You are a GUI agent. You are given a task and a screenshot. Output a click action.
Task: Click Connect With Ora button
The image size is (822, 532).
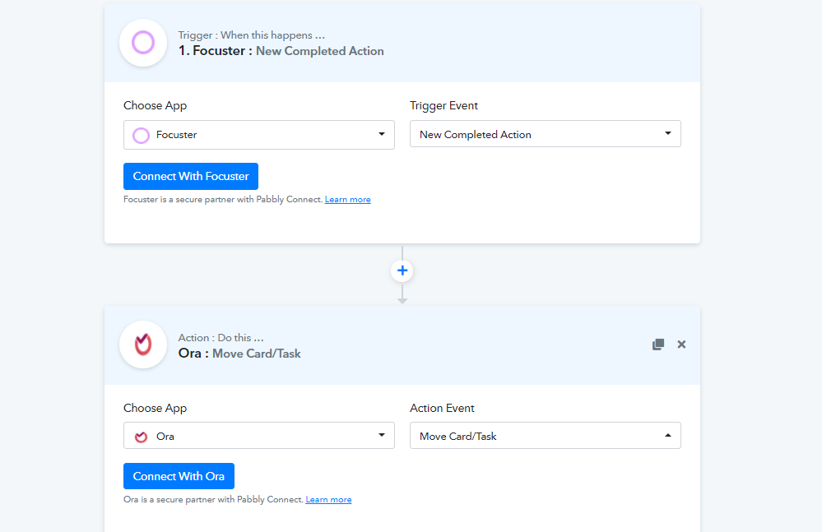click(x=179, y=476)
